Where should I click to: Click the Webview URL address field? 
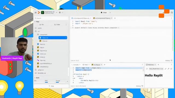click(156, 69)
